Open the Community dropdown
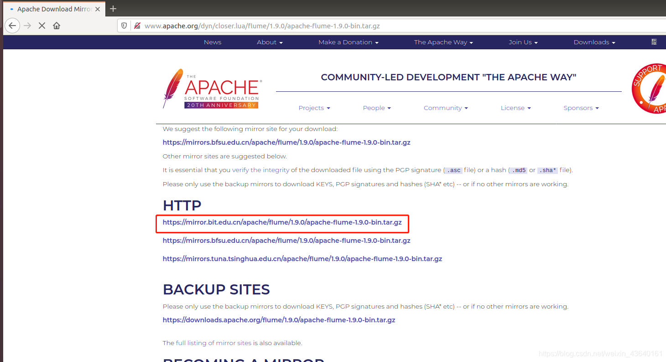This screenshot has height=362, width=666. [446, 108]
